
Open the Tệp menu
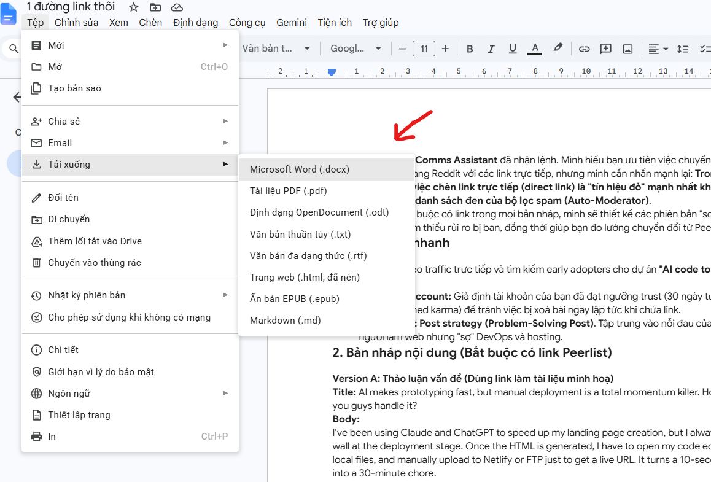[x=36, y=23]
